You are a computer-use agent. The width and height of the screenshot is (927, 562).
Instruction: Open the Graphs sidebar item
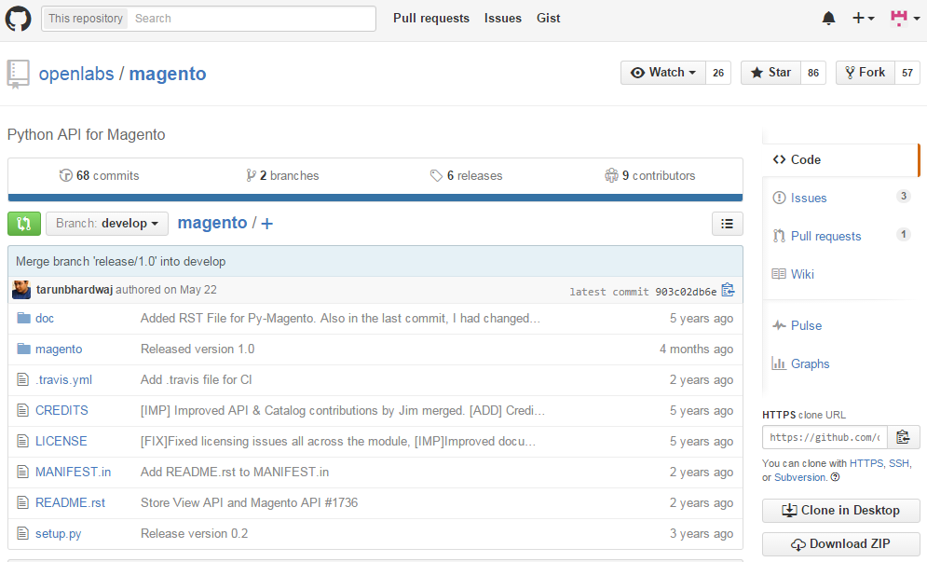pyautogui.click(x=810, y=363)
